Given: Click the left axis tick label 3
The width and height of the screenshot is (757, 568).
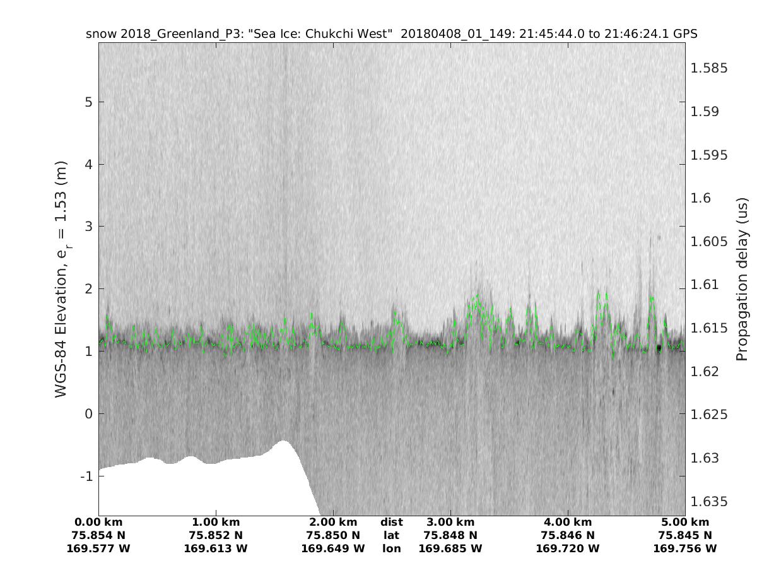Looking at the screenshot, I should click(89, 227).
